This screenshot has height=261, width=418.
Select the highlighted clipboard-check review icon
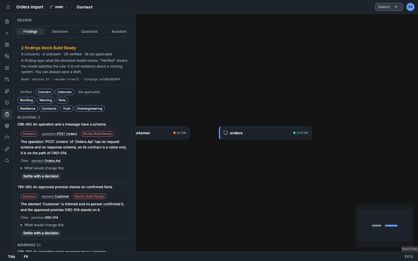pyautogui.click(x=7, y=114)
